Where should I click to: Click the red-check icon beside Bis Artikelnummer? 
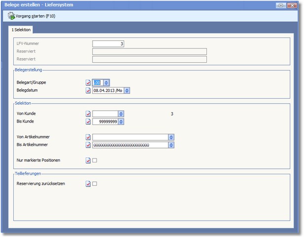point(88,145)
